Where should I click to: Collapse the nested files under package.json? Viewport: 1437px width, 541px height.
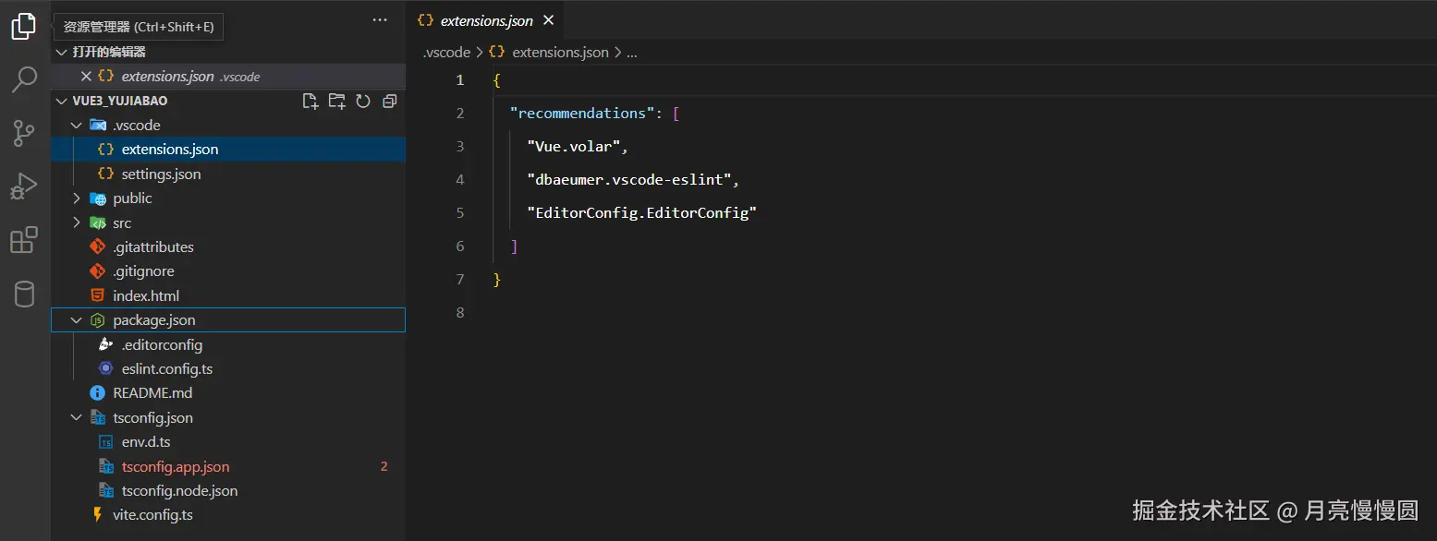click(x=78, y=320)
